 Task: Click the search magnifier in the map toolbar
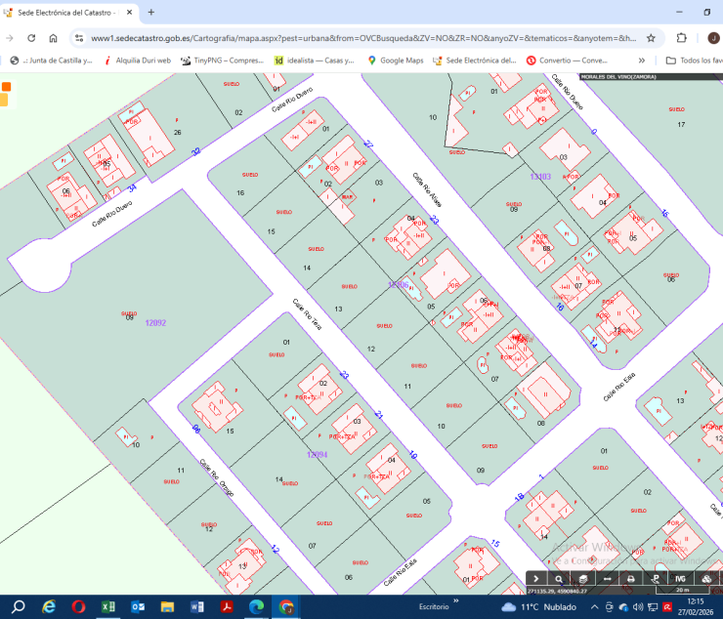point(559,579)
